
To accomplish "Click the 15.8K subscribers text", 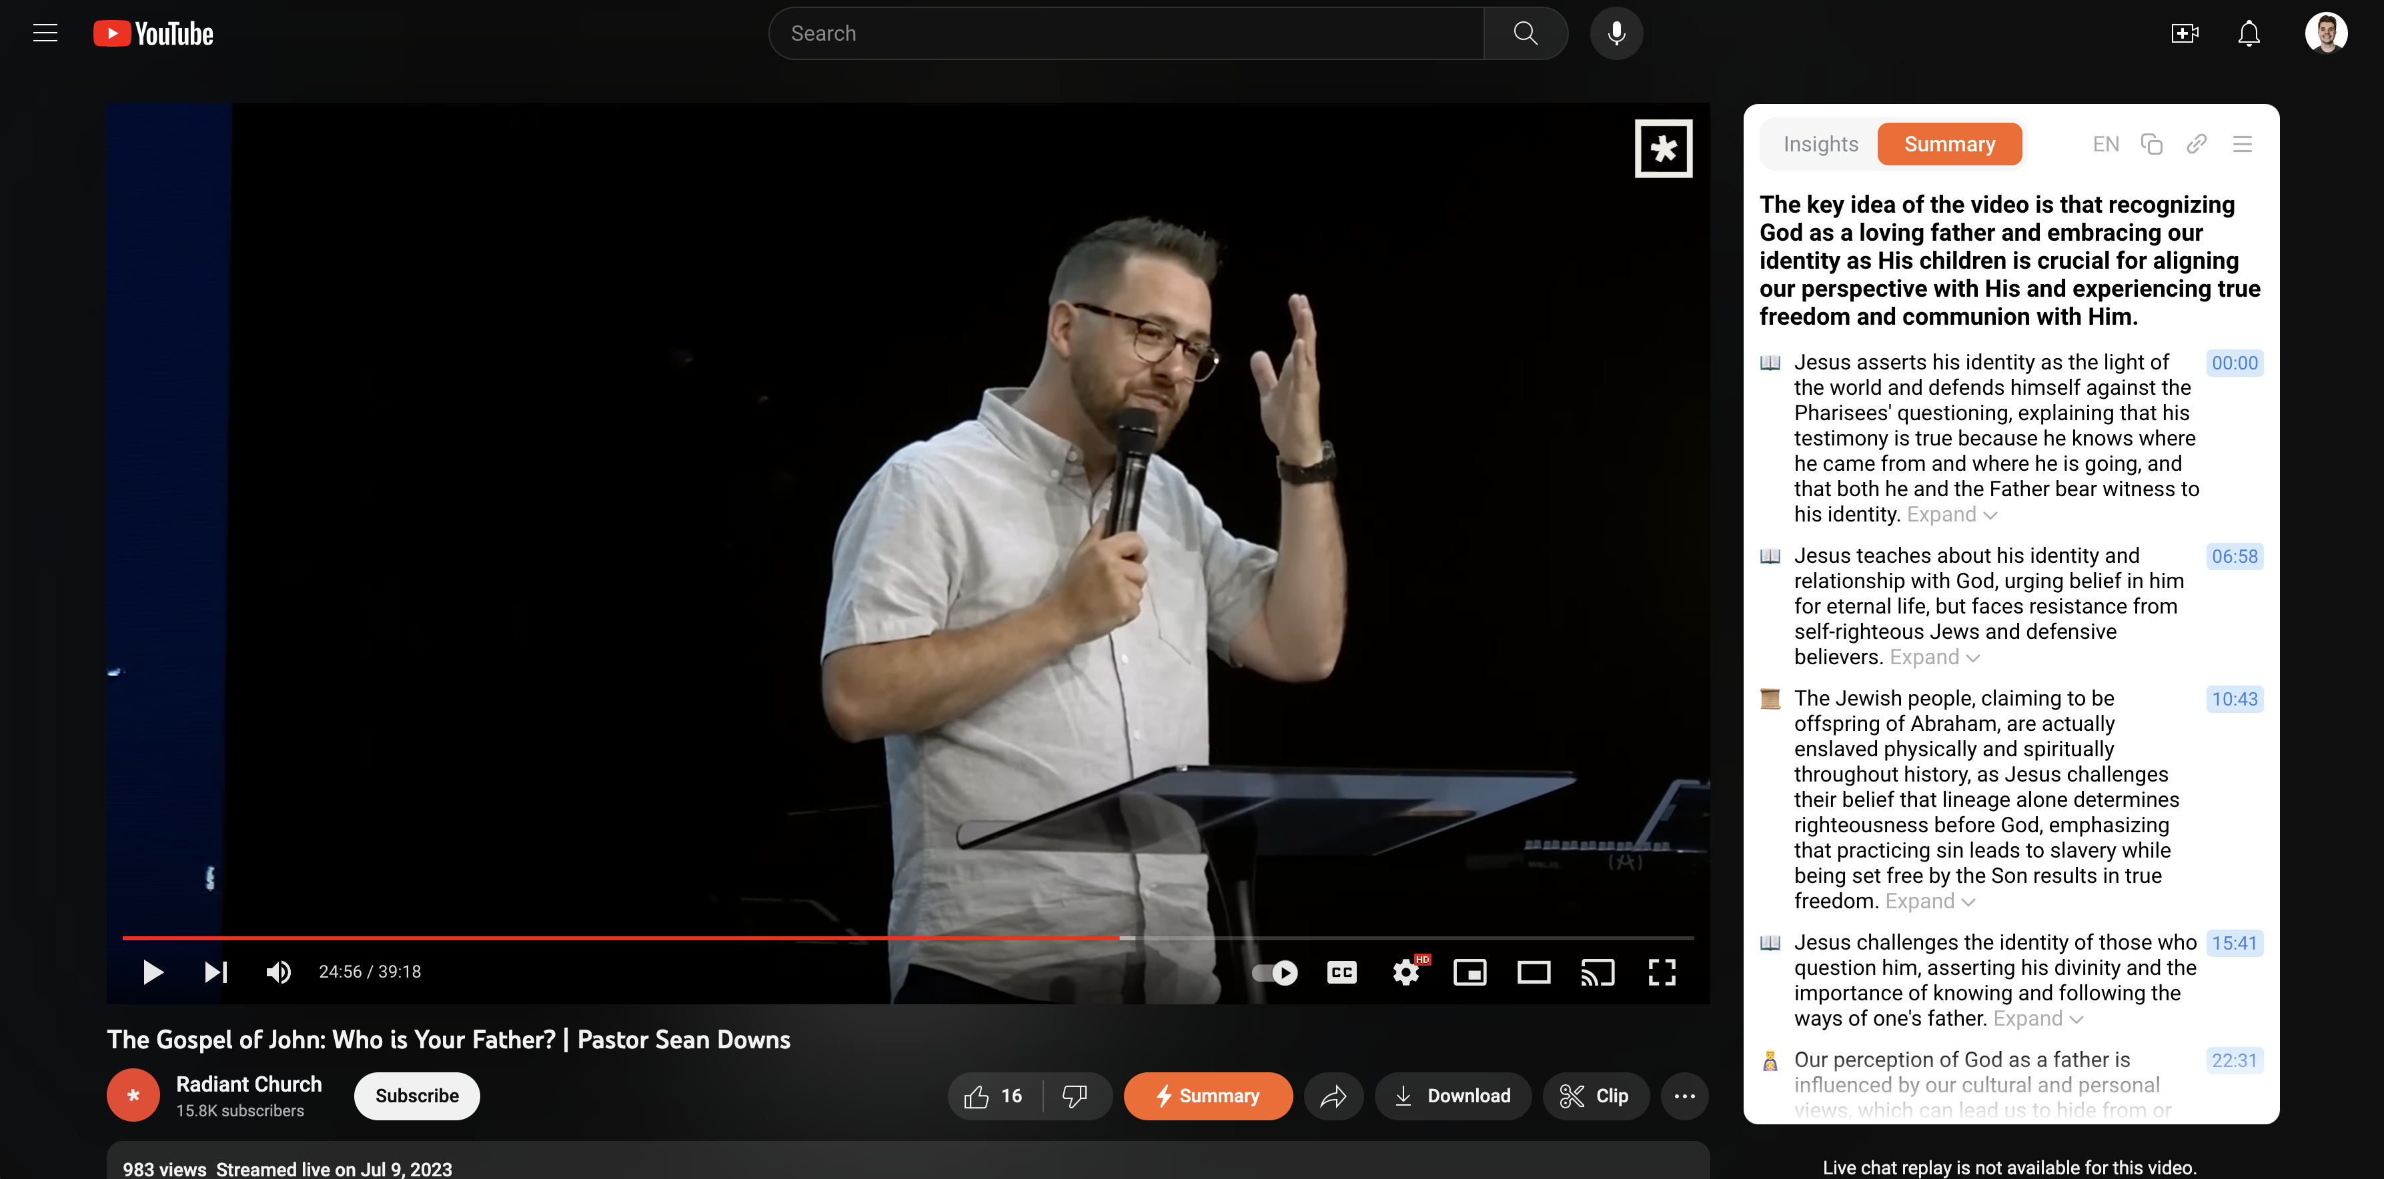I will coord(239,1110).
